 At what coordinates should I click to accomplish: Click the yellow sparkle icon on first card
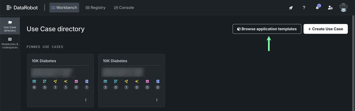(66, 81)
